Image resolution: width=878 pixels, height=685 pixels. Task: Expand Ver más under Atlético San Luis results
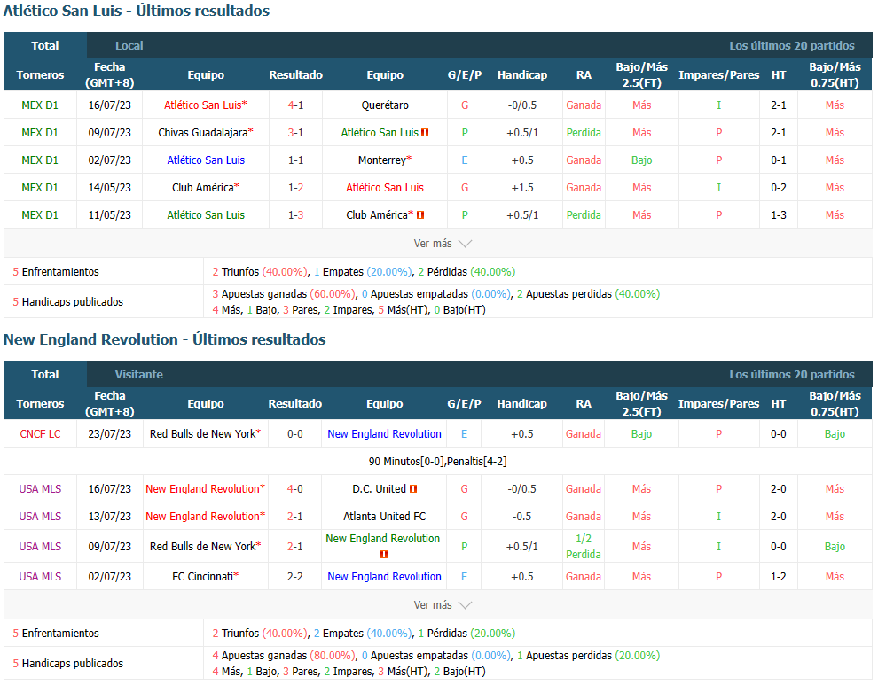443,244
